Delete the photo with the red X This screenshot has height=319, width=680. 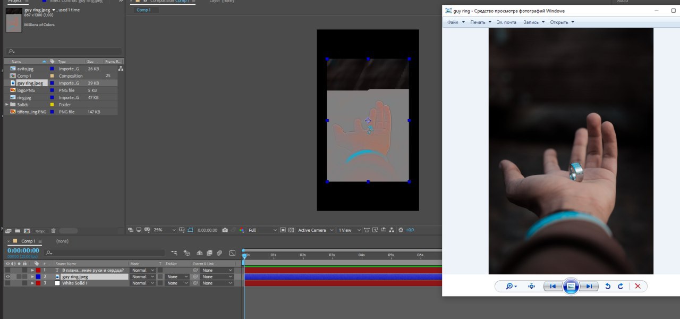pyautogui.click(x=637, y=286)
